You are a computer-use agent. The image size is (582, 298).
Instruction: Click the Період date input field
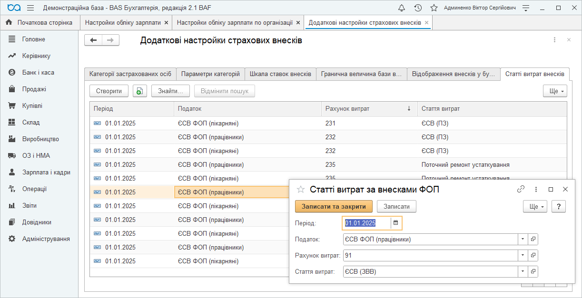(366, 223)
